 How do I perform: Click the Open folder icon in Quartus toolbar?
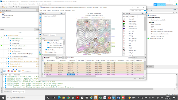4,7
